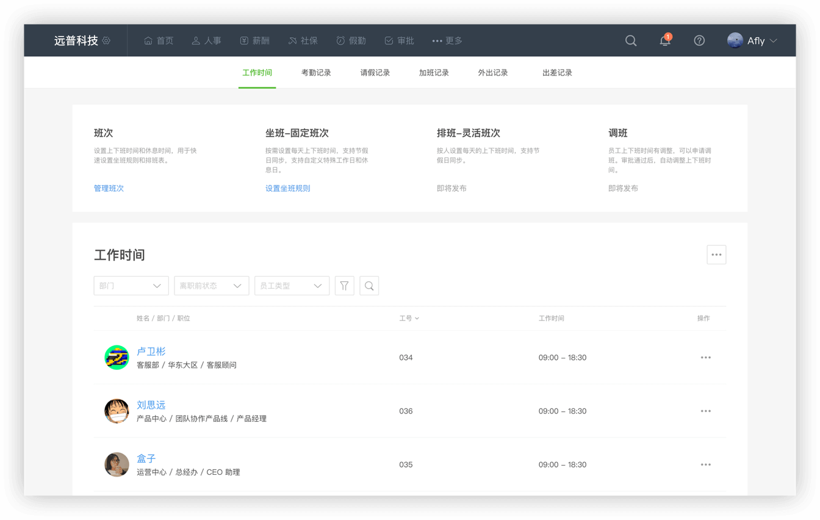
Task: Open notifications via the bell icon
Action: click(x=664, y=40)
